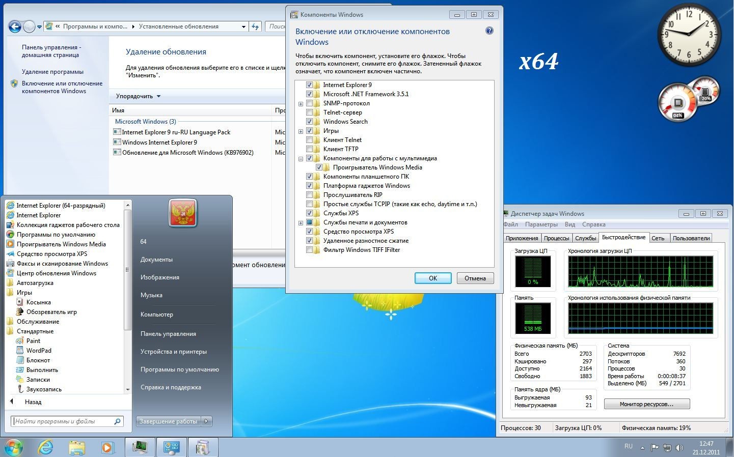Open recent pages dropdown beside navigation arrows
This screenshot has width=734, height=457.
(x=39, y=27)
